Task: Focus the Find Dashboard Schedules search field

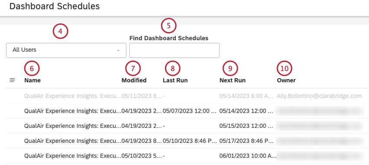Action: [175, 50]
